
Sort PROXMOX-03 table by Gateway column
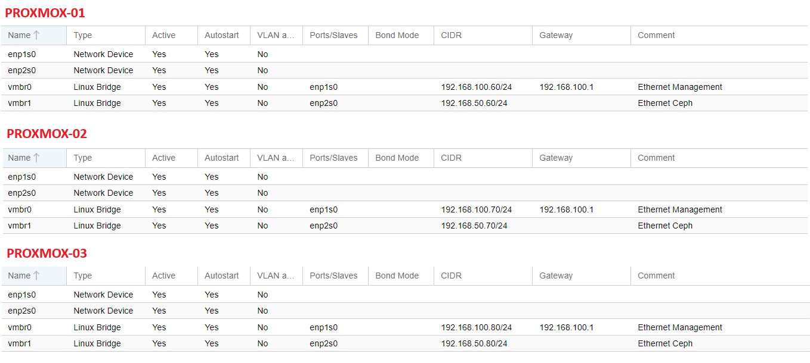click(x=556, y=276)
